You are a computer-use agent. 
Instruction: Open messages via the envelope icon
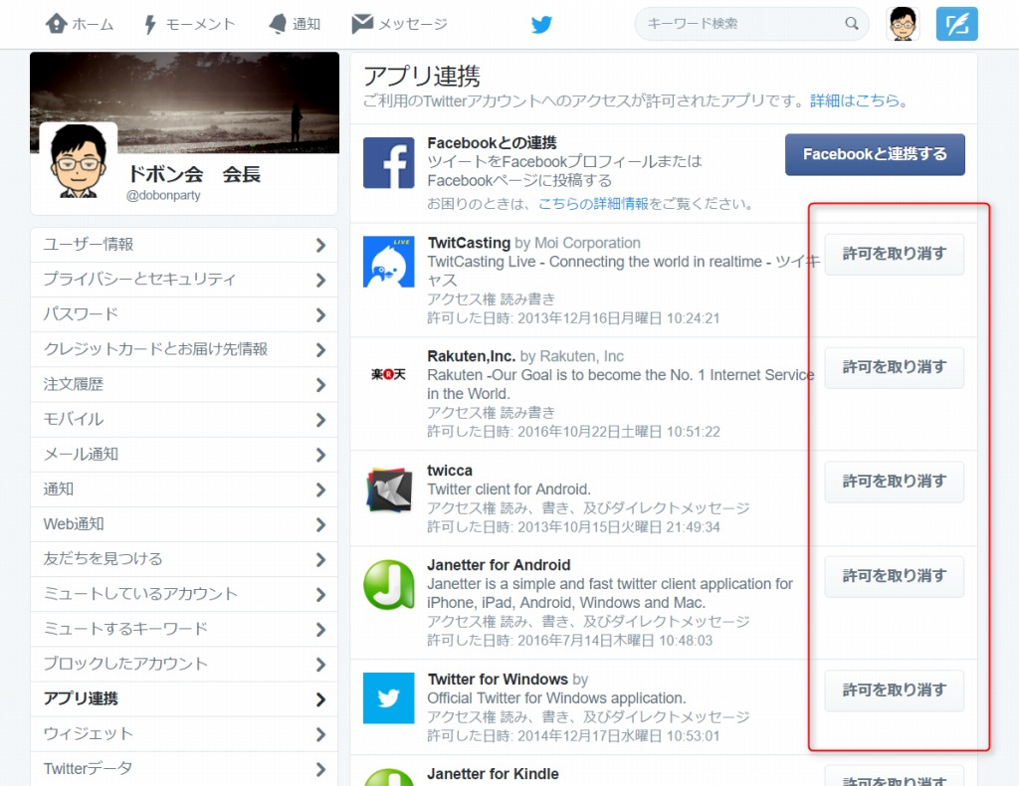[362, 24]
